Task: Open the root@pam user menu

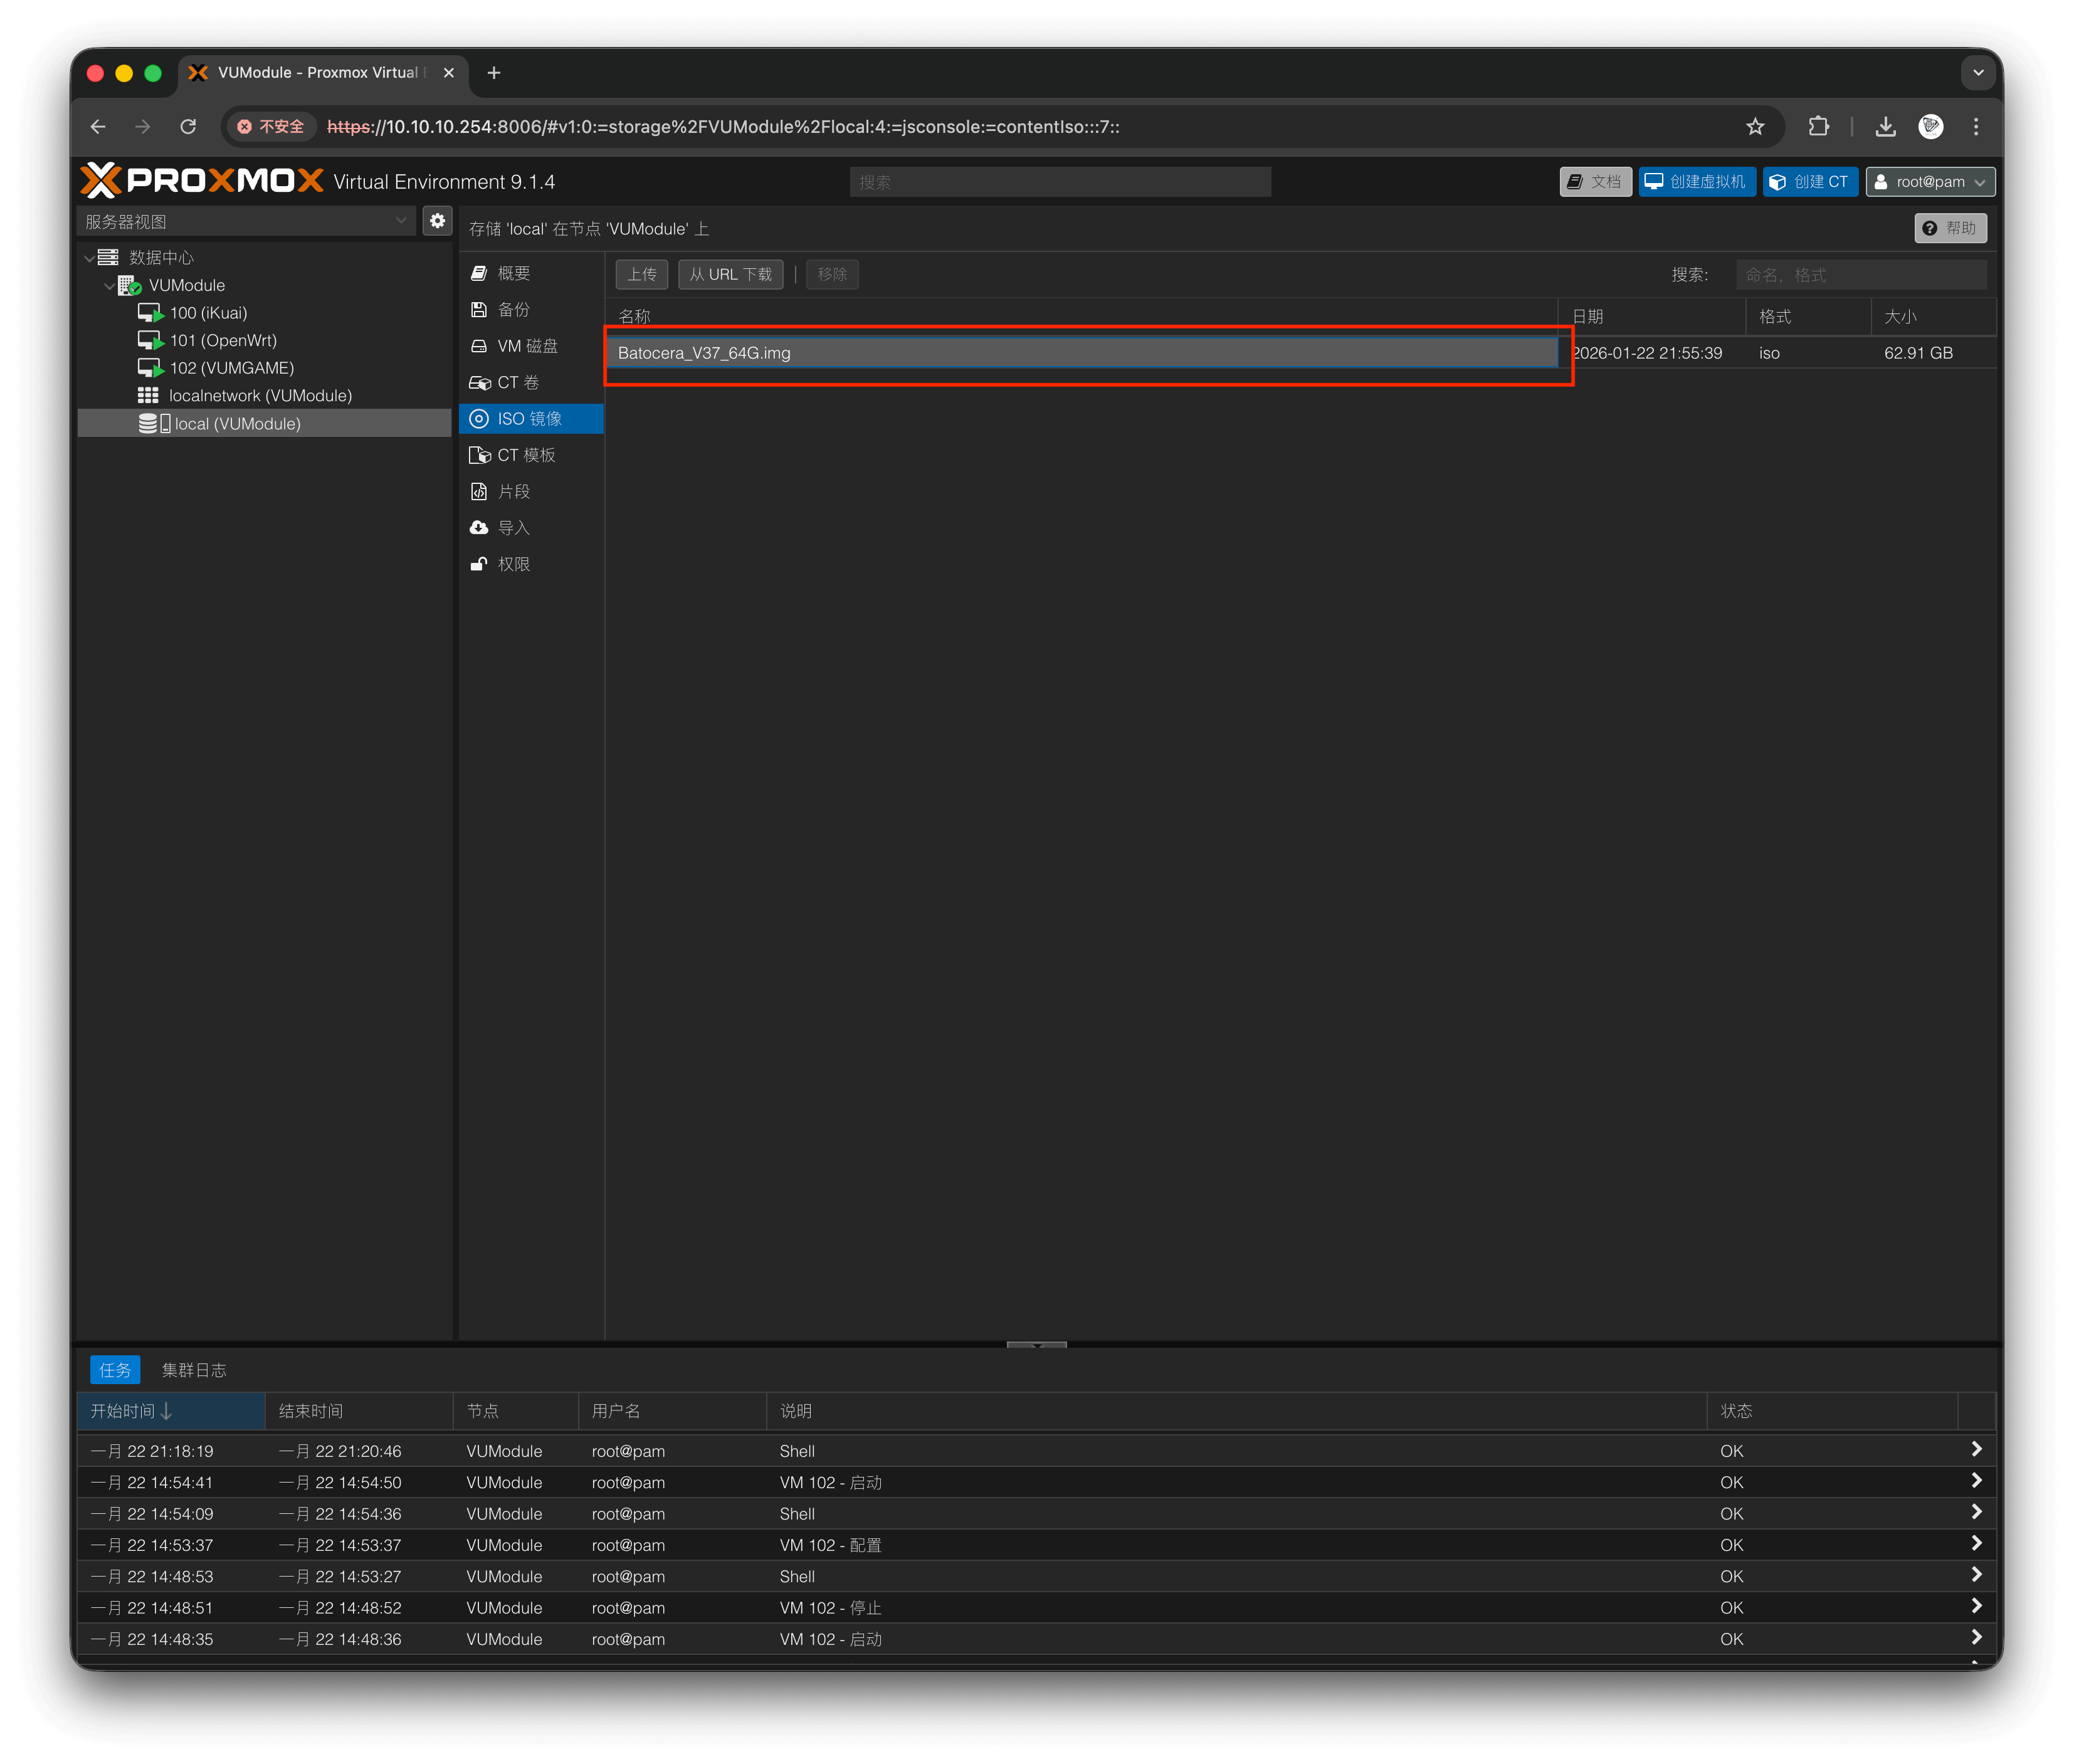Action: pos(1929,182)
